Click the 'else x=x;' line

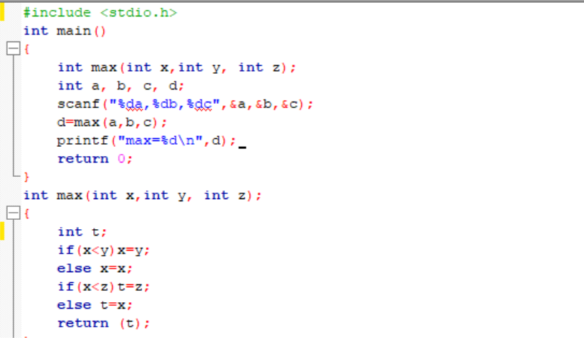pos(95,268)
